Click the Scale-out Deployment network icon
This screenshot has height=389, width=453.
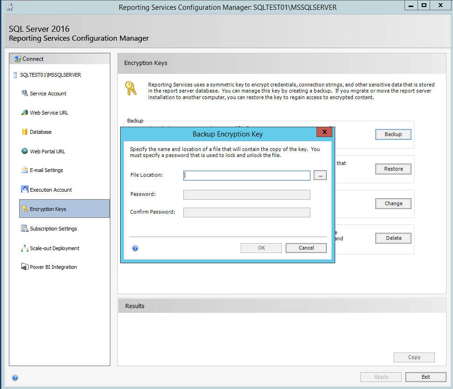click(x=25, y=248)
